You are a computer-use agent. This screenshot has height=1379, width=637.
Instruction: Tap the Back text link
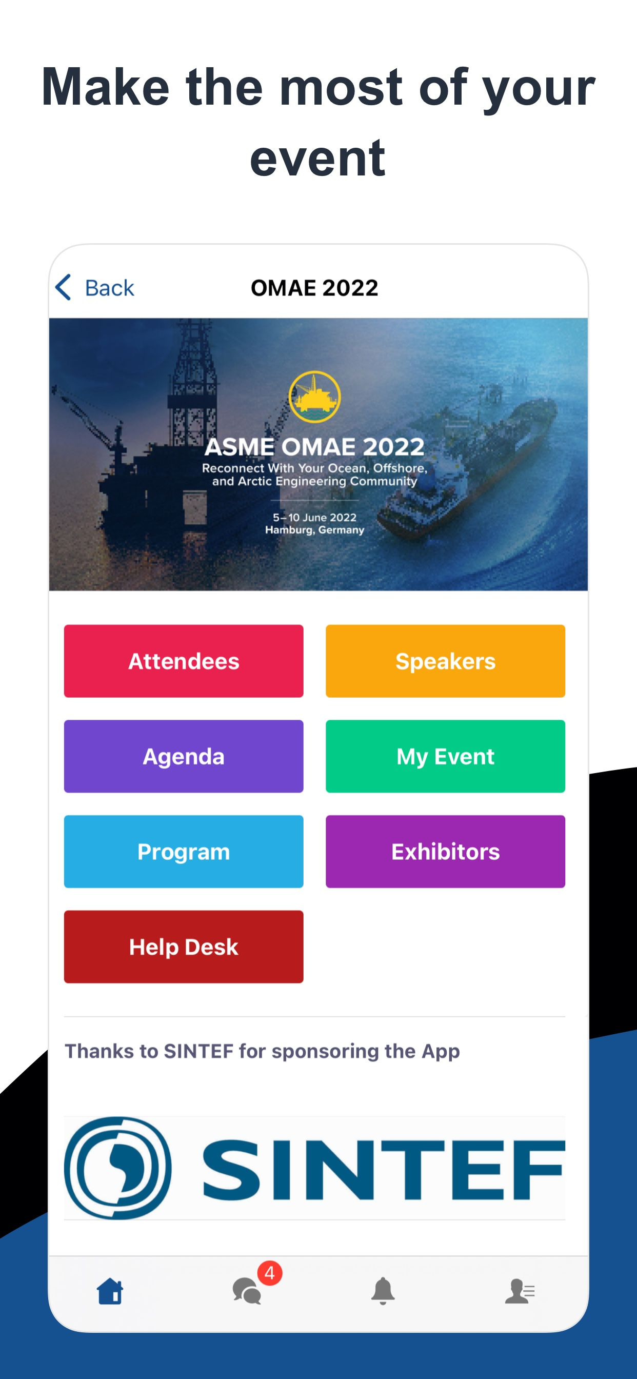click(x=110, y=288)
